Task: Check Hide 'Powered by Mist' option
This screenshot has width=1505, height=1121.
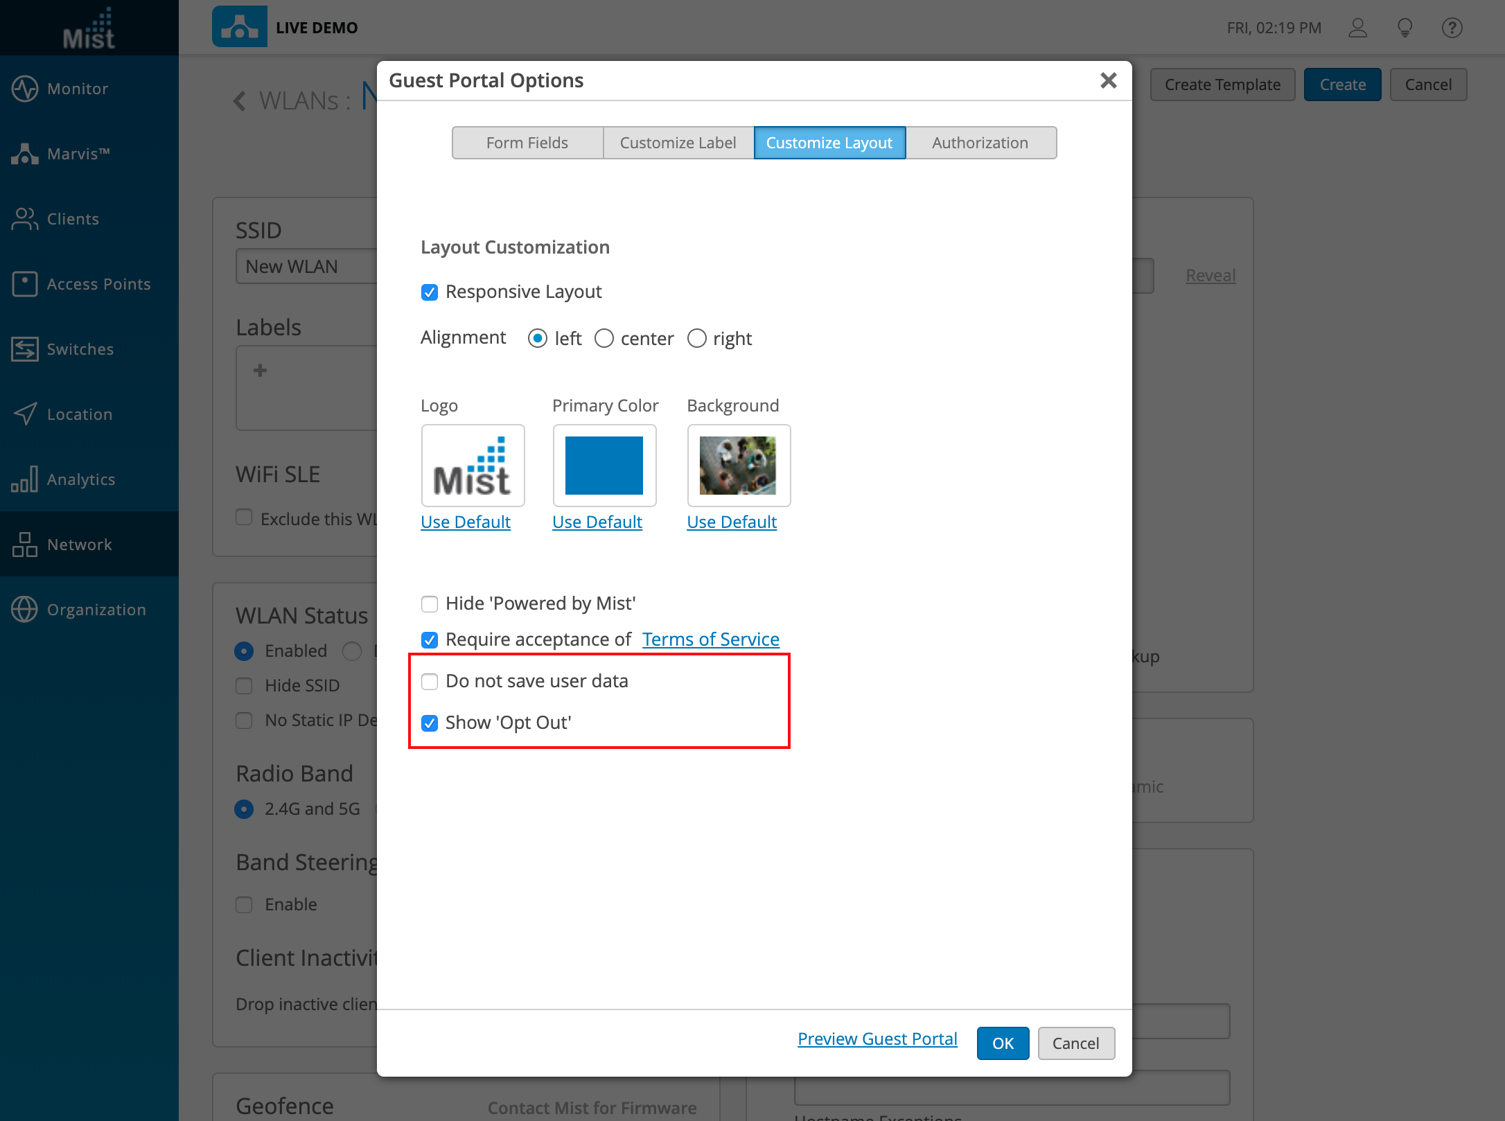Action: pyautogui.click(x=430, y=604)
